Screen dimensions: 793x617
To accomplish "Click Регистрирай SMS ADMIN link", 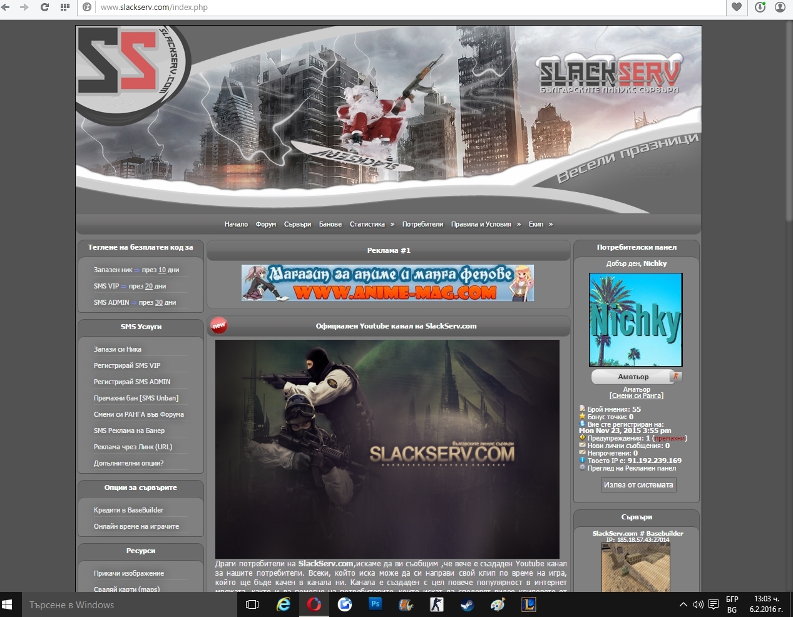I will tap(132, 382).
